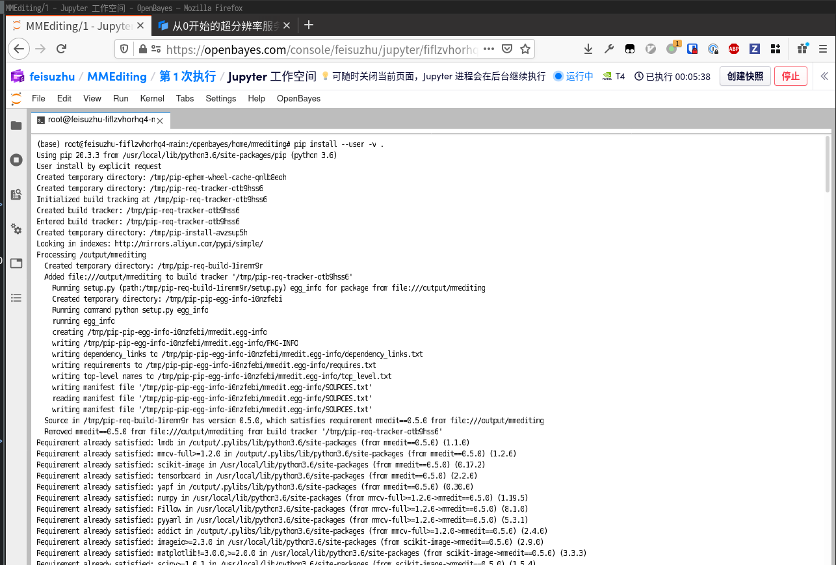Show running terminals and kernels panel
This screenshot has width=836, height=565.
pyautogui.click(x=16, y=160)
